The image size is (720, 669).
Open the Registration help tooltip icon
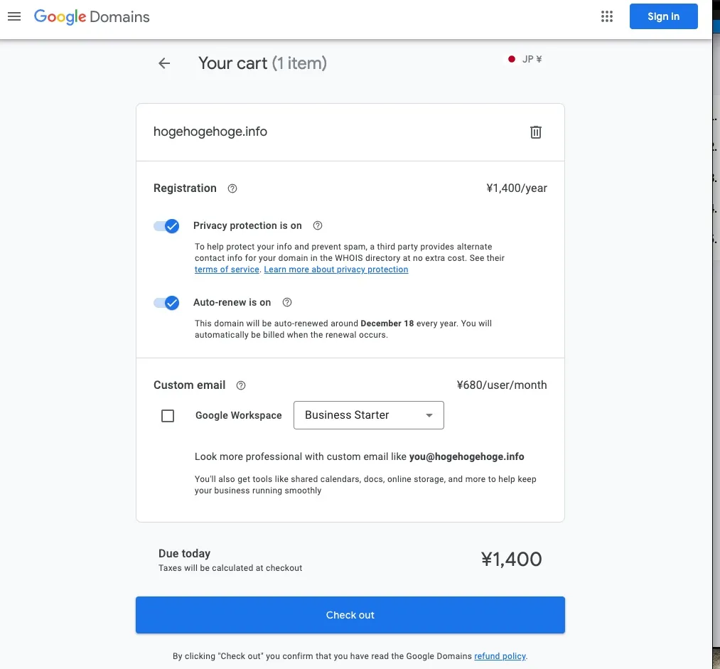(232, 188)
